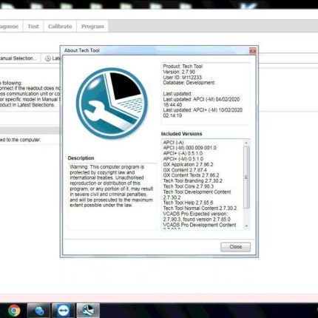The width and height of the screenshot is (318, 318).
Task: Select 'GX Content Texts 2.7.86.2' entry
Action: click(x=191, y=175)
